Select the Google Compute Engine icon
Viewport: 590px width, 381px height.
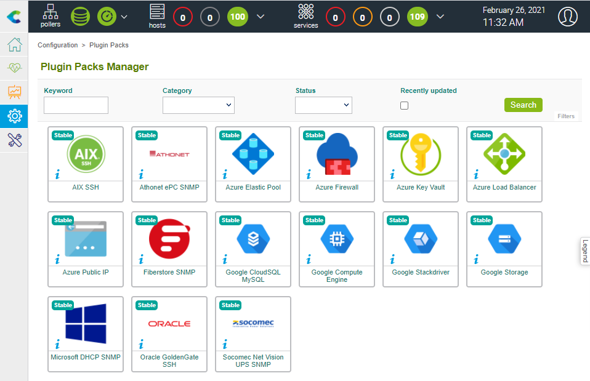tap(337, 239)
